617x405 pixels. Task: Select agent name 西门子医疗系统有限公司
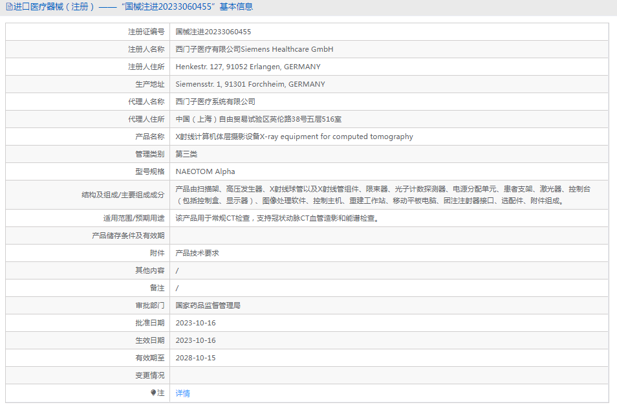pos(215,102)
